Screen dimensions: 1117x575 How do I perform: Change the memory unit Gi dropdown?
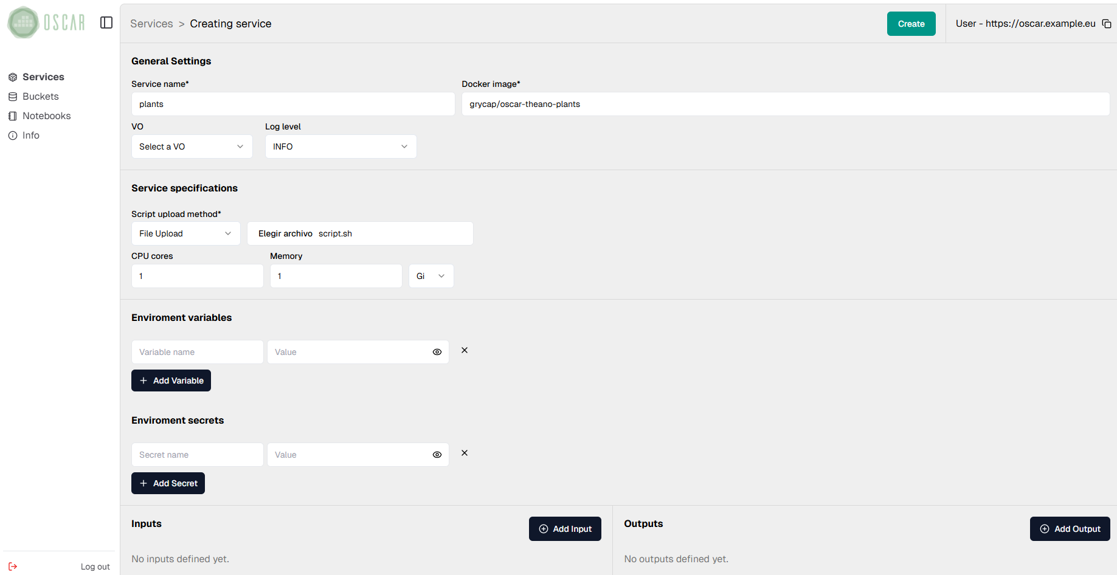[431, 276]
